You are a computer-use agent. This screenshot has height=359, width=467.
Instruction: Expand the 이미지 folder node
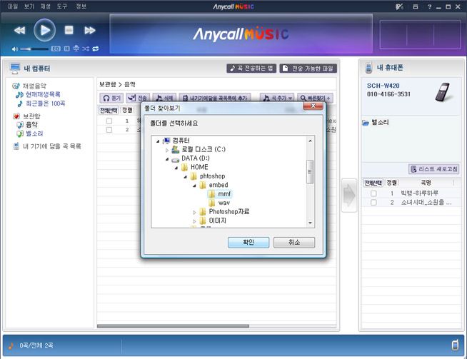coord(194,221)
